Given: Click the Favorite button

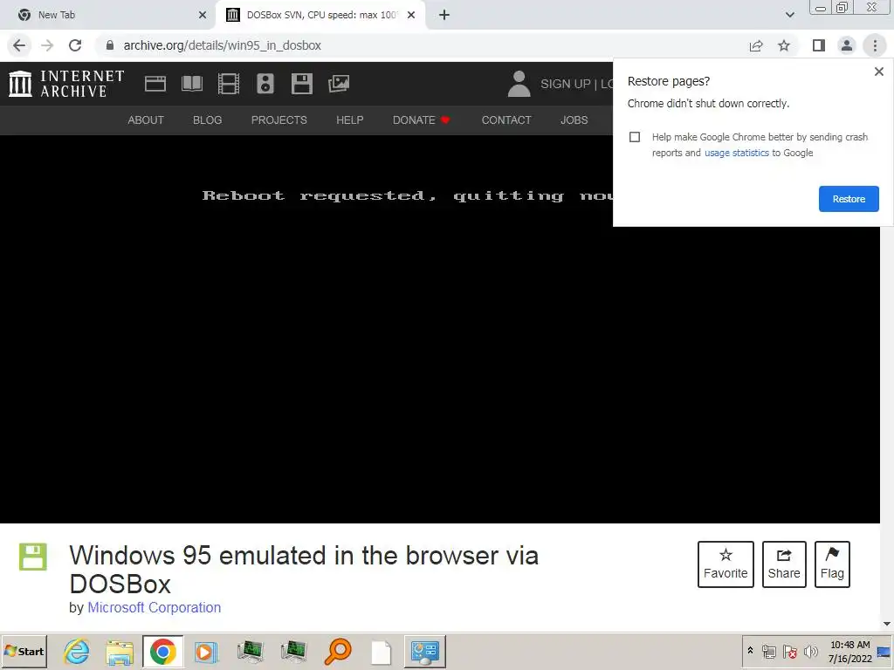Looking at the screenshot, I should pos(726,564).
